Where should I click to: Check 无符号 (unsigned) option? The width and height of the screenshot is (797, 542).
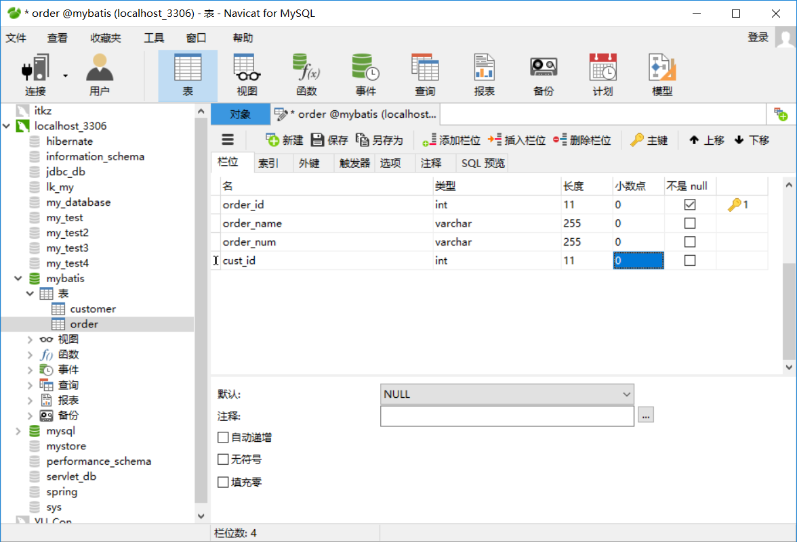point(223,459)
